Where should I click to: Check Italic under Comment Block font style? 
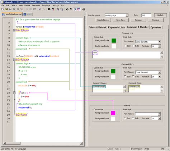pos(133,76)
